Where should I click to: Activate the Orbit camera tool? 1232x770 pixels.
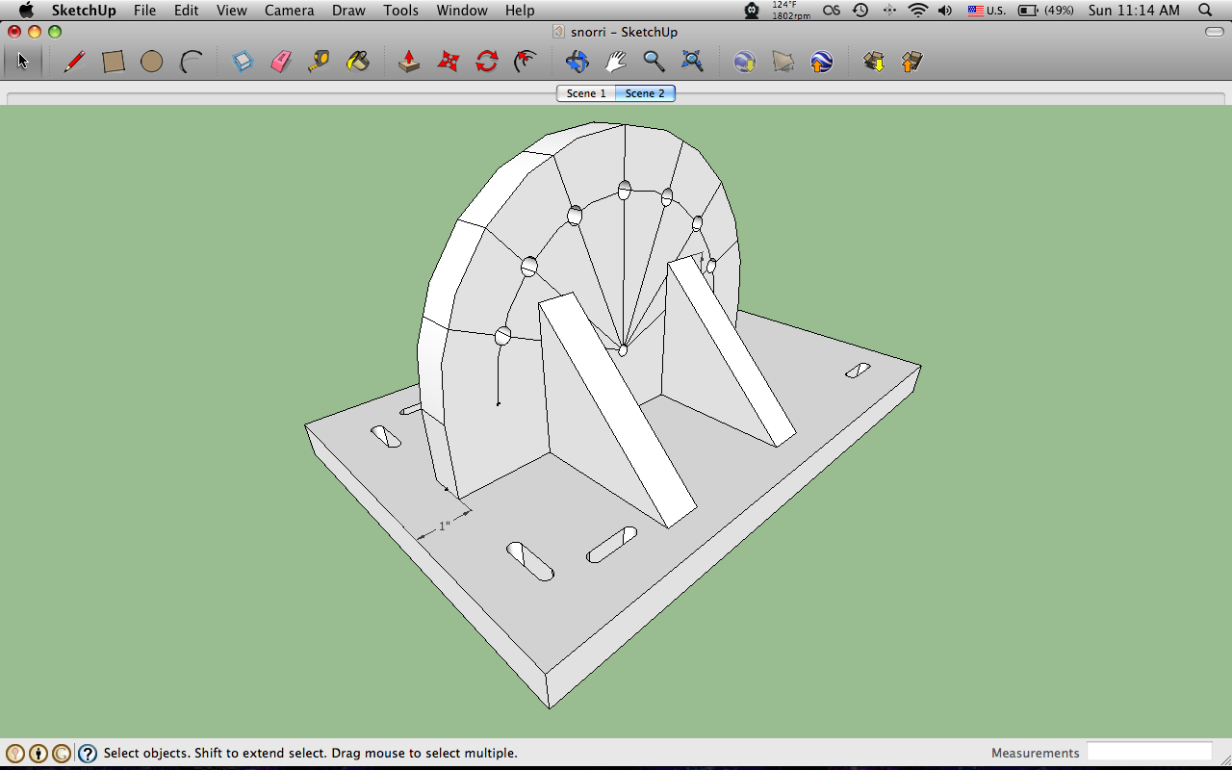point(577,62)
